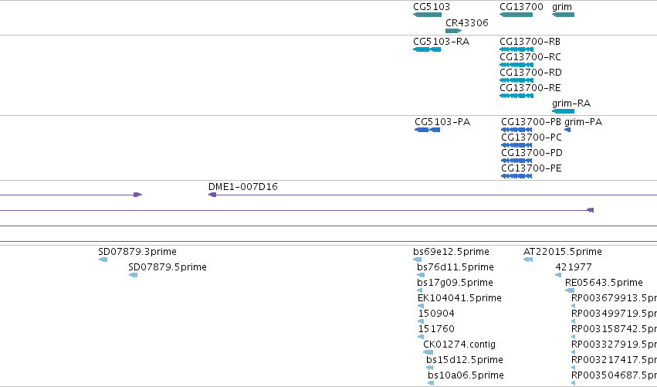The width and height of the screenshot is (657, 387).
Task: Select the RE05643.5prime EST feature
Action: click(570, 290)
